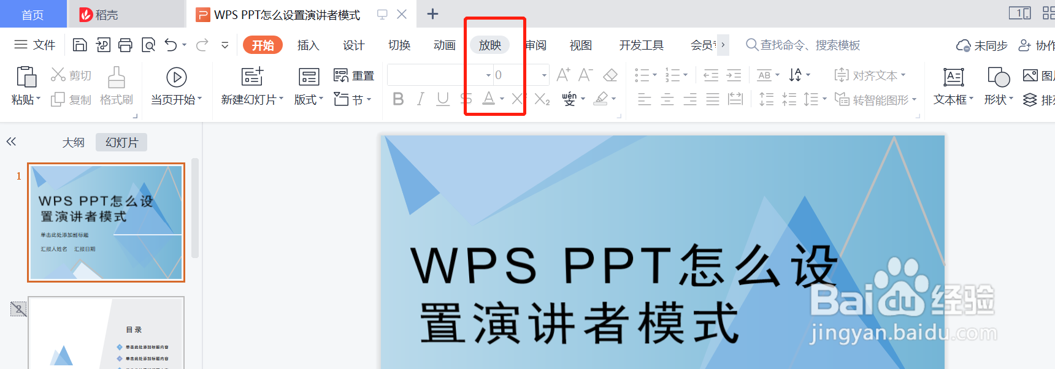The width and height of the screenshot is (1055, 369).
Task: Select slide 1 thumbnail
Action: 106,223
